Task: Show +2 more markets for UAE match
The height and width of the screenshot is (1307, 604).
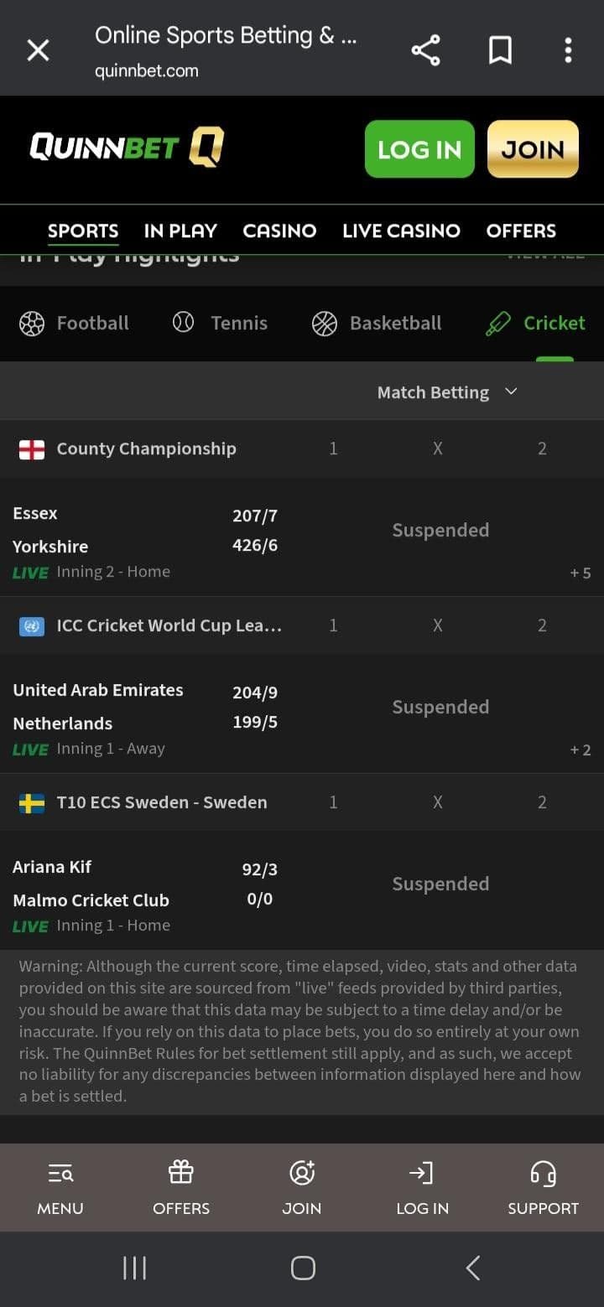Action: pos(581,750)
